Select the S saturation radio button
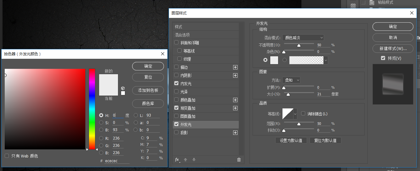The image size is (420, 171). pyautogui.click(x=101, y=123)
